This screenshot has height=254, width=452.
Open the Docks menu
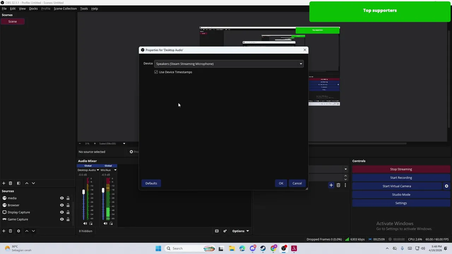[33, 8]
